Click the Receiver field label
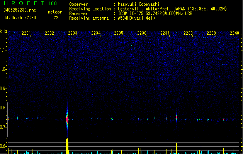The height and width of the screenshot is (154, 243). (78, 13)
